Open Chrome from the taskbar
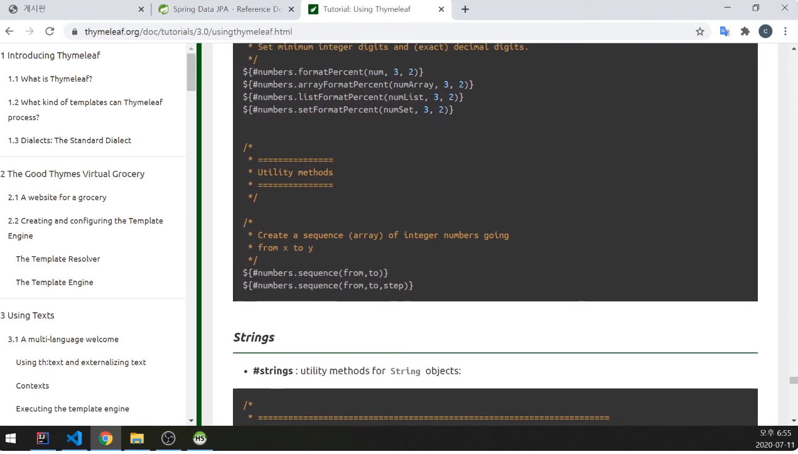Image resolution: width=798 pixels, height=454 pixels. point(105,438)
